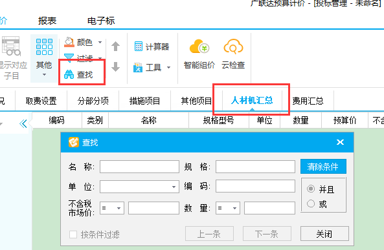
Task: Check the 按条件过滤 checkbox
Action: [73, 234]
